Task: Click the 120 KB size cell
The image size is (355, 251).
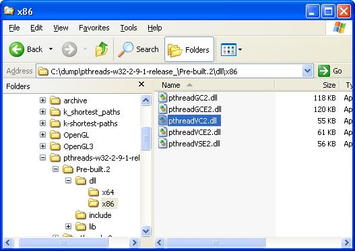Action: (325, 109)
